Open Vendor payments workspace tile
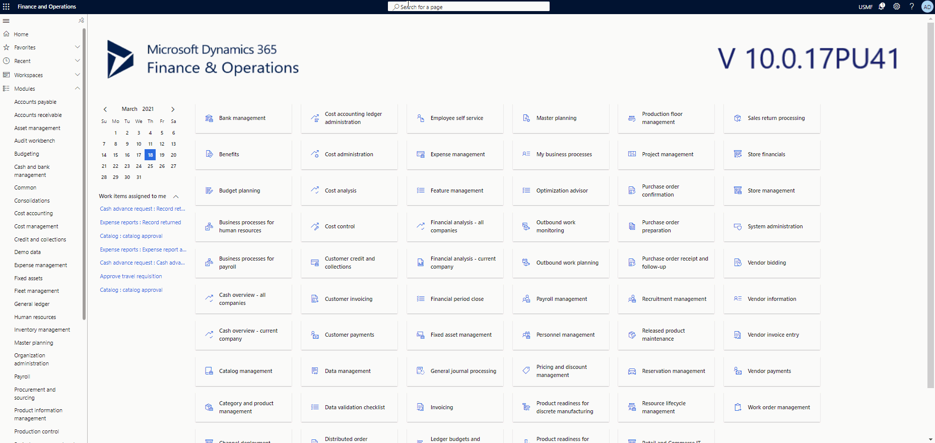The width and height of the screenshot is (935, 443). [772, 371]
